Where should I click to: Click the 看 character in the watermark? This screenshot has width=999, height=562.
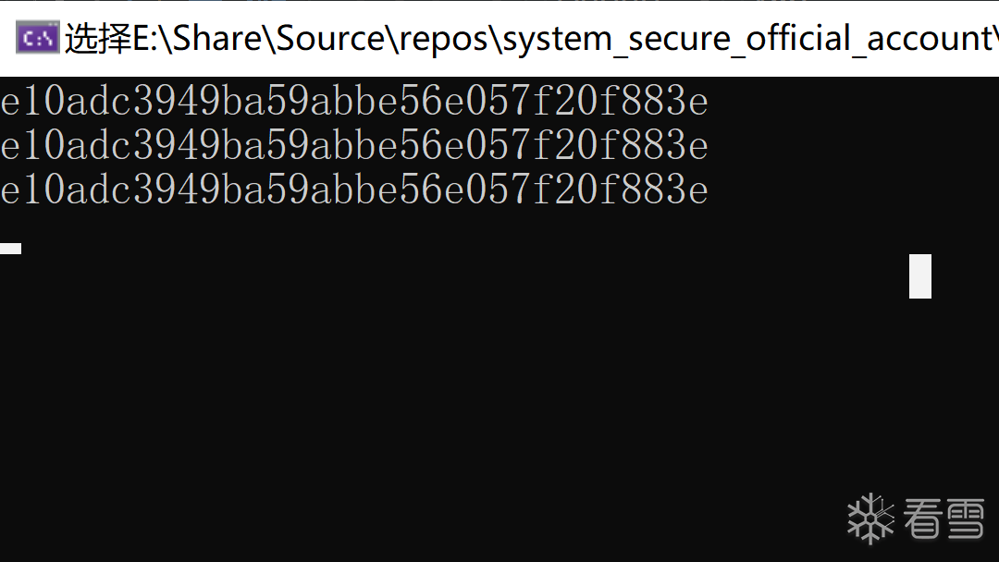pos(923,518)
